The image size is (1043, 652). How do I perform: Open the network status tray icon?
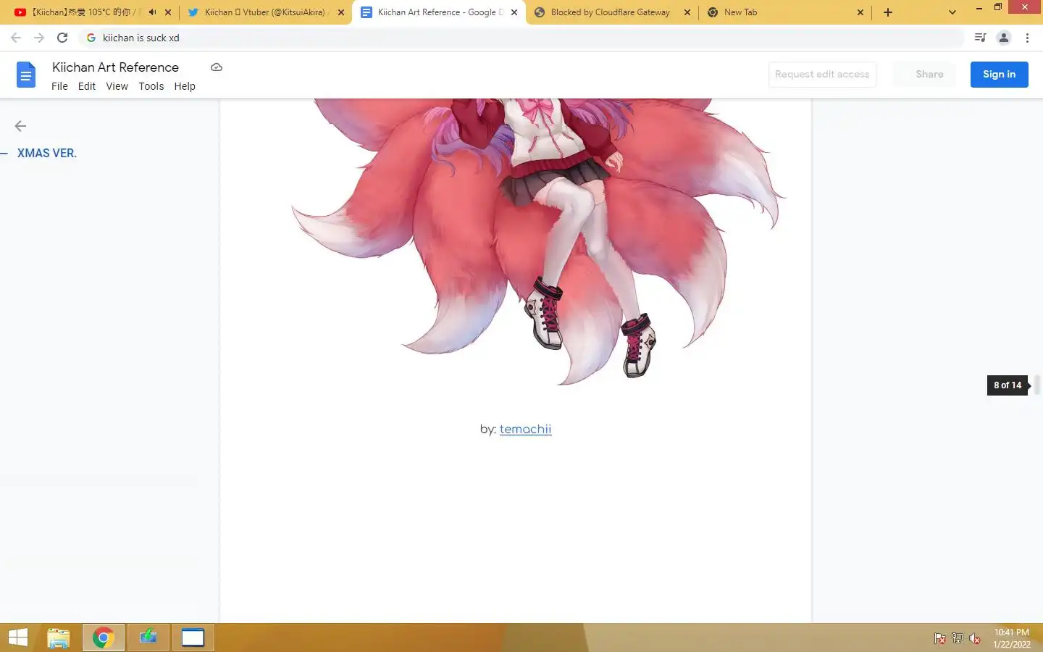click(958, 638)
